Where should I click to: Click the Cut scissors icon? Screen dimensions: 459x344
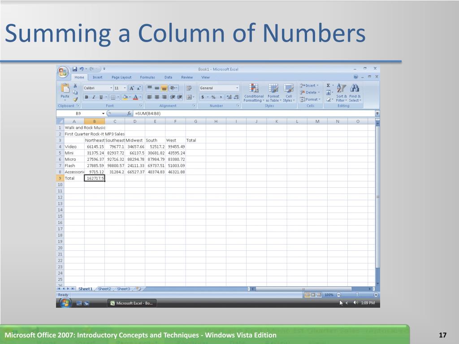(75, 86)
